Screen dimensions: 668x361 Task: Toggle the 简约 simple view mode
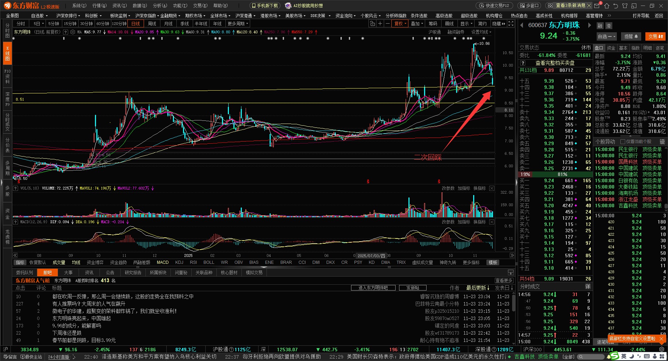(482, 24)
